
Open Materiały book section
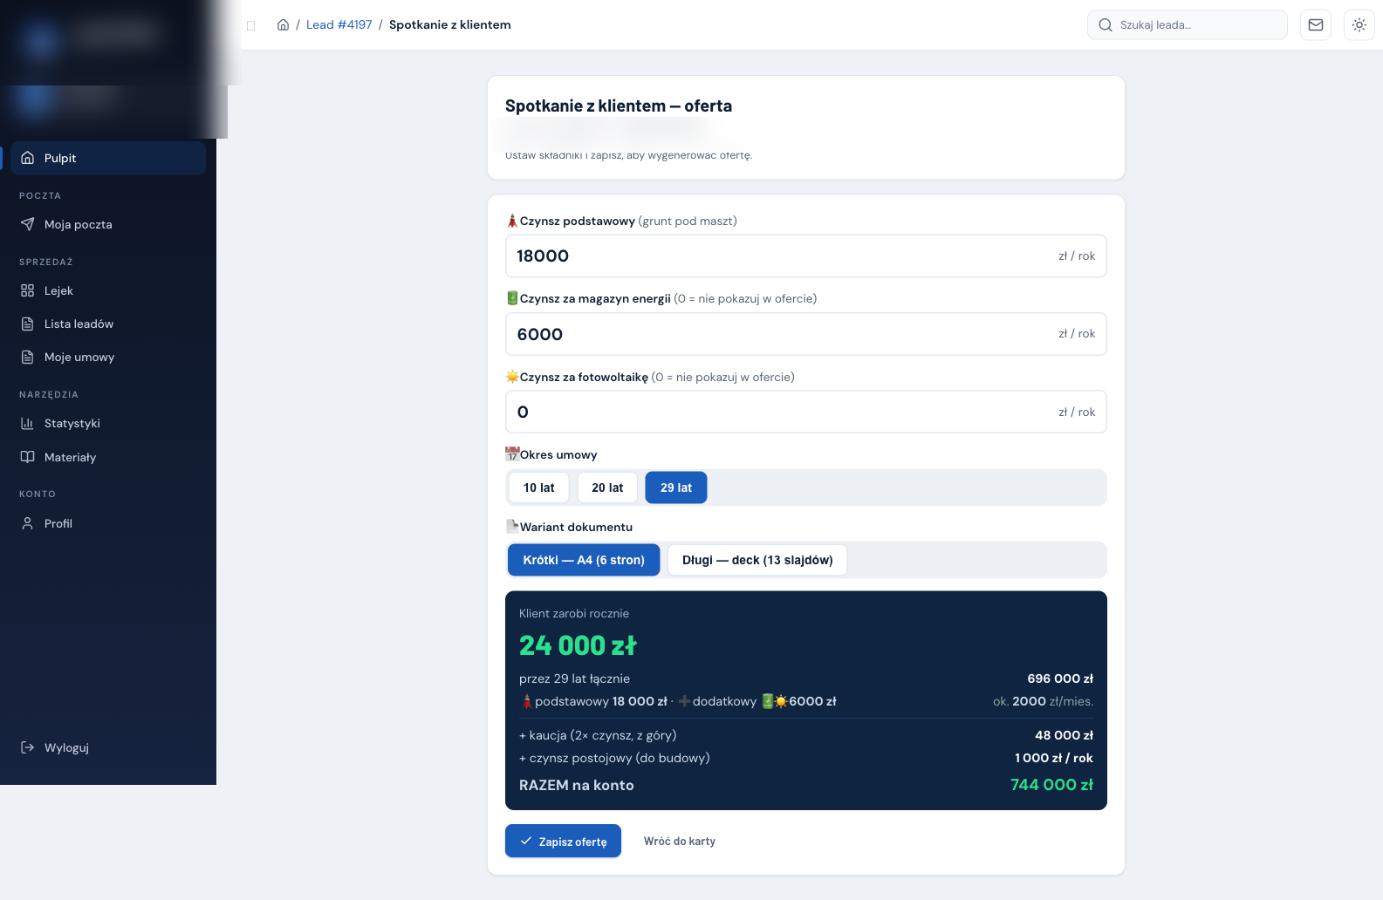click(108, 457)
